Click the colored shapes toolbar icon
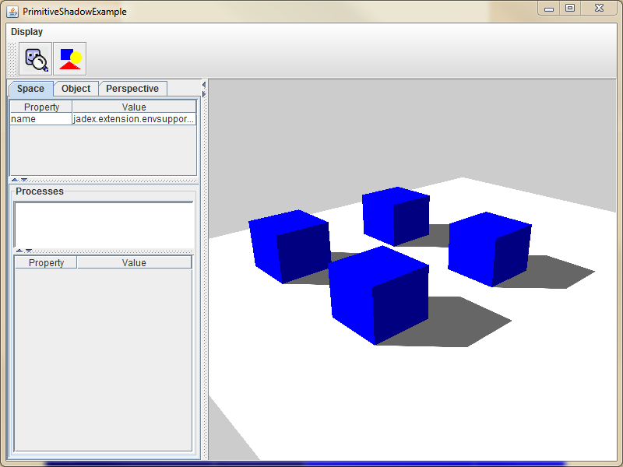Viewport: 623px width, 467px height. click(x=70, y=58)
